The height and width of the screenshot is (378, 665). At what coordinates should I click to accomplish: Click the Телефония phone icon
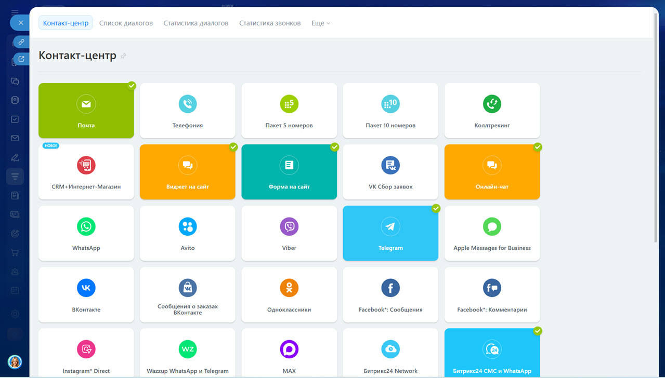point(188,104)
